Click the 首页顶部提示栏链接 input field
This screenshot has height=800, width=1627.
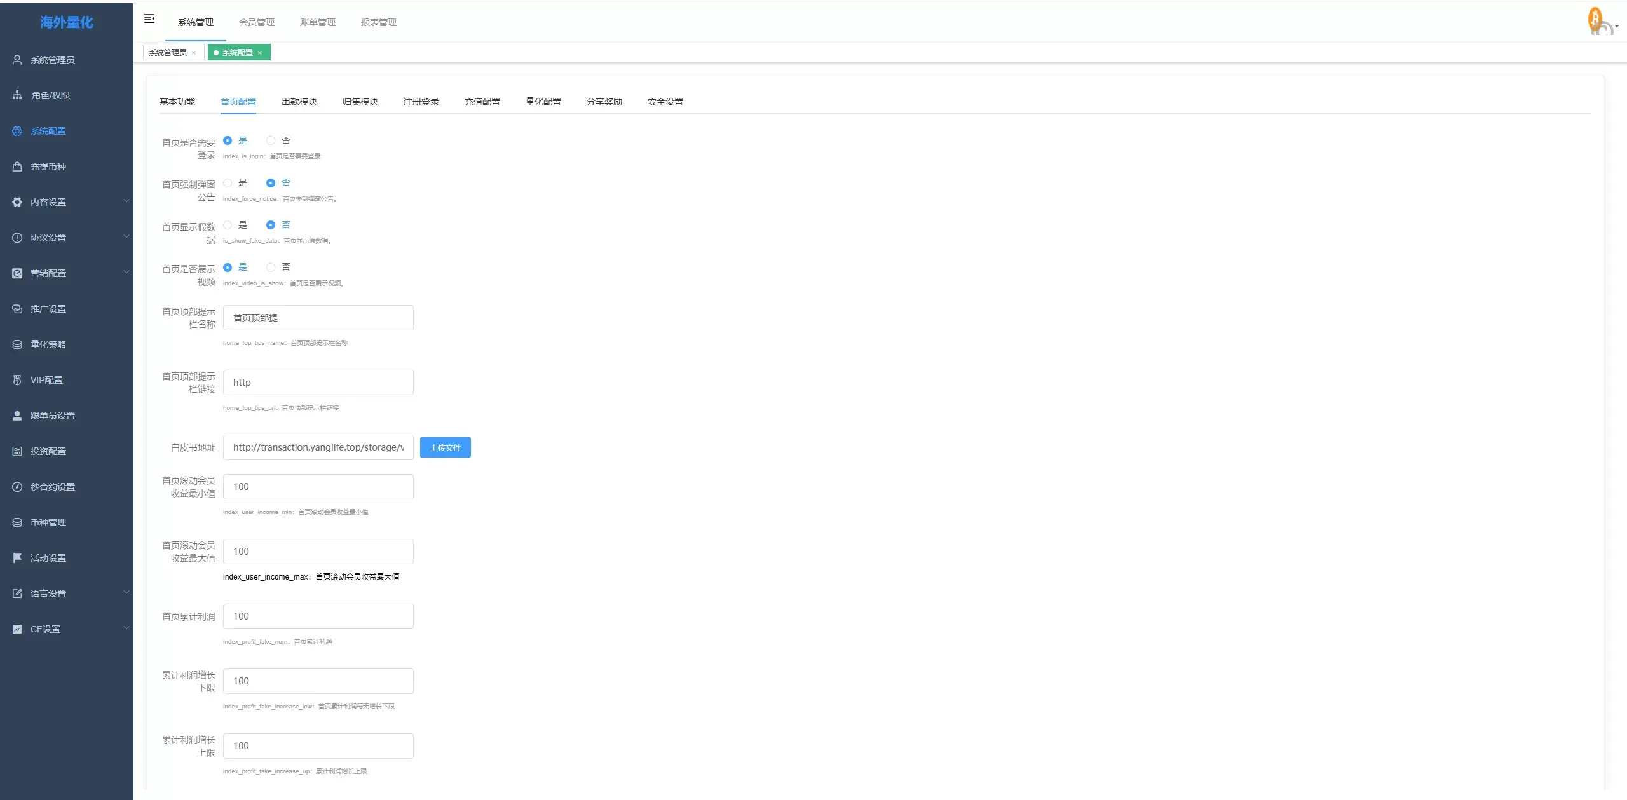pyautogui.click(x=318, y=383)
